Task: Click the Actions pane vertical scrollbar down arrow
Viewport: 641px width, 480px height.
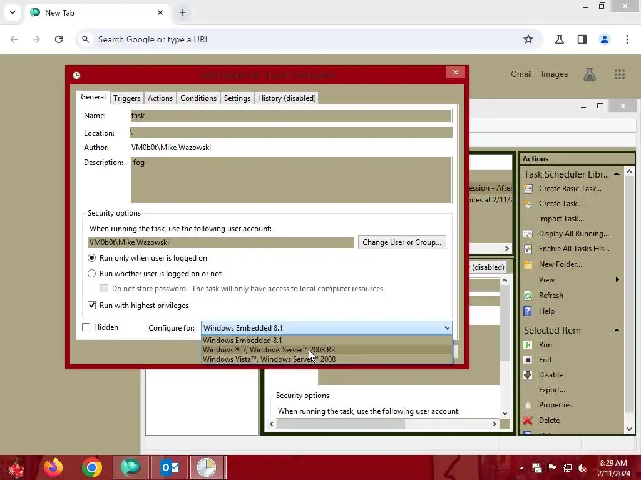Action: pos(629,429)
